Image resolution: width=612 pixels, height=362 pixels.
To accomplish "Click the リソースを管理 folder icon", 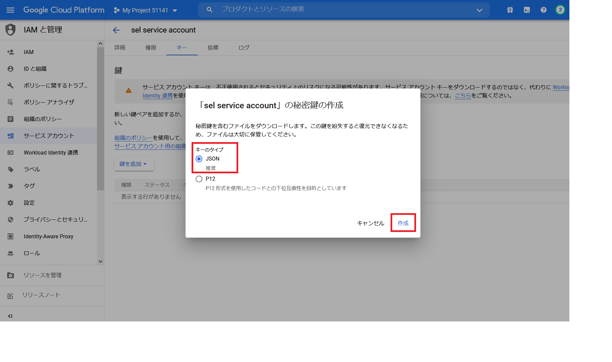I will [x=10, y=275].
